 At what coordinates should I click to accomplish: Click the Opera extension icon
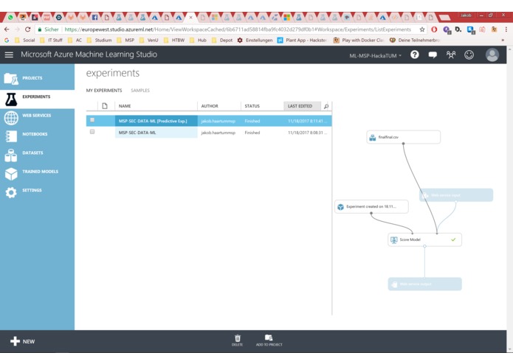[434, 29]
